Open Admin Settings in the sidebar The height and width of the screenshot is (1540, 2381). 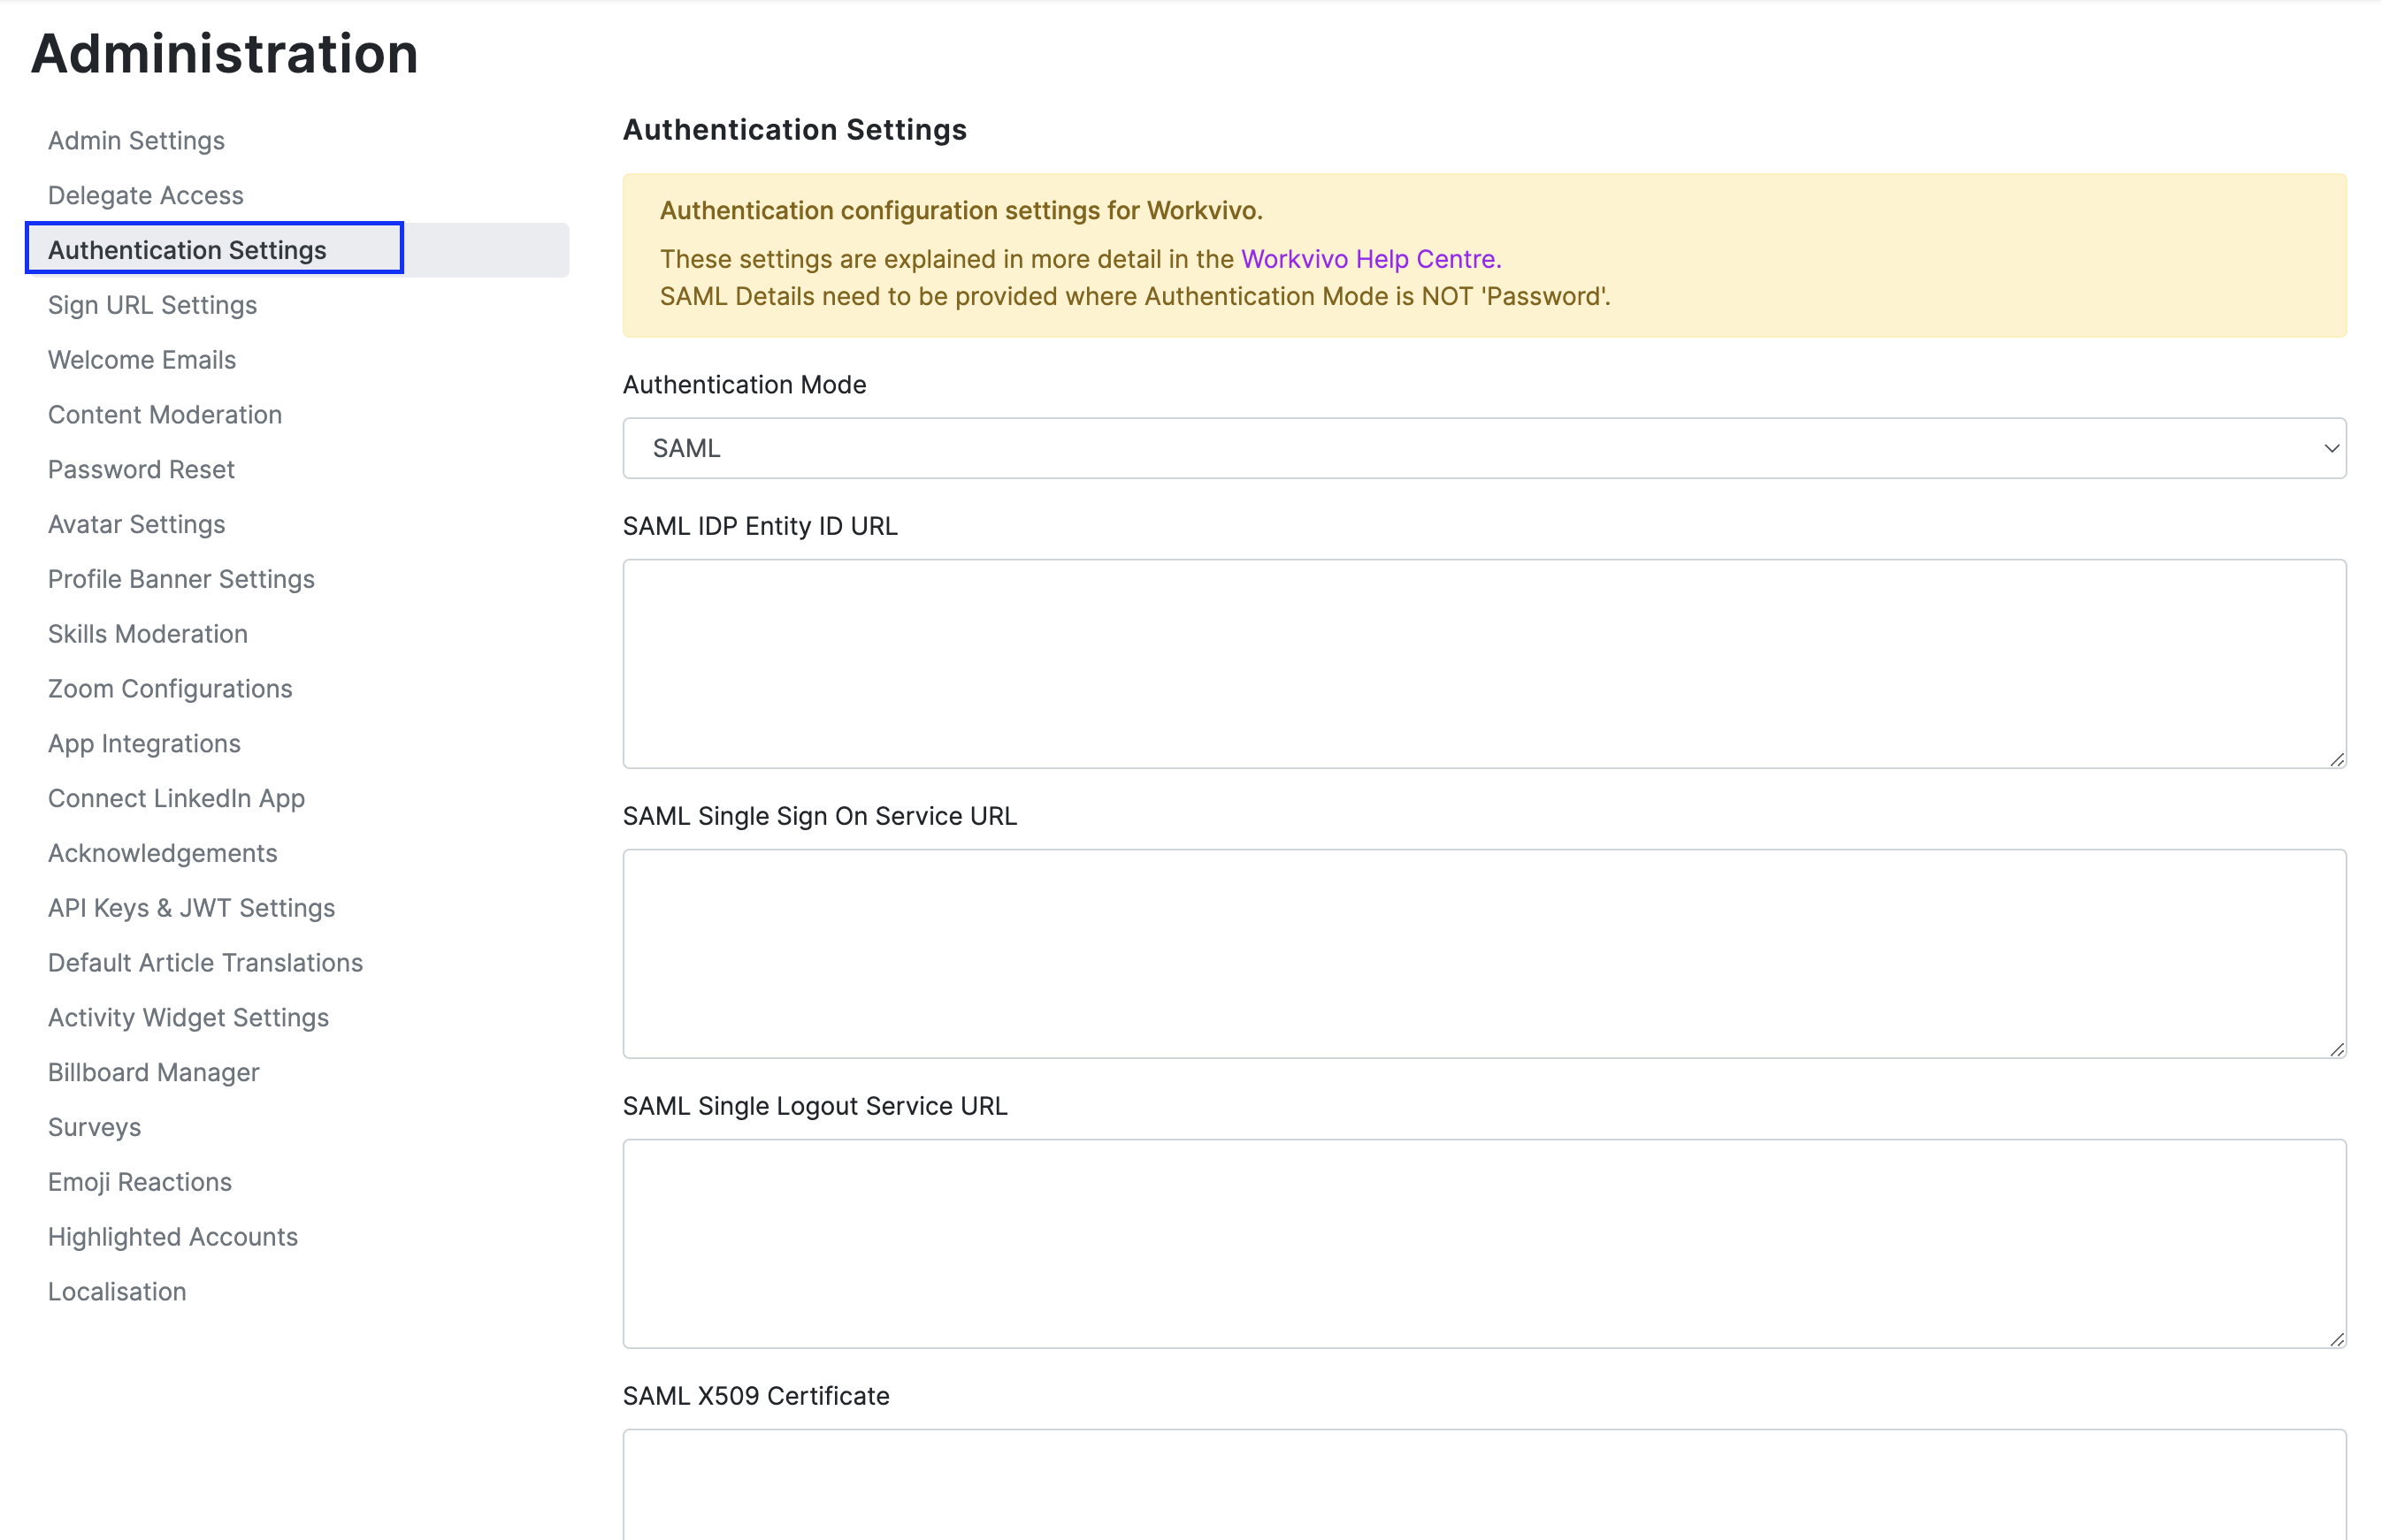136,141
